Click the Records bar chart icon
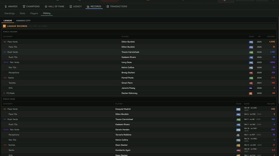279x156 pixels. tap(88, 6)
